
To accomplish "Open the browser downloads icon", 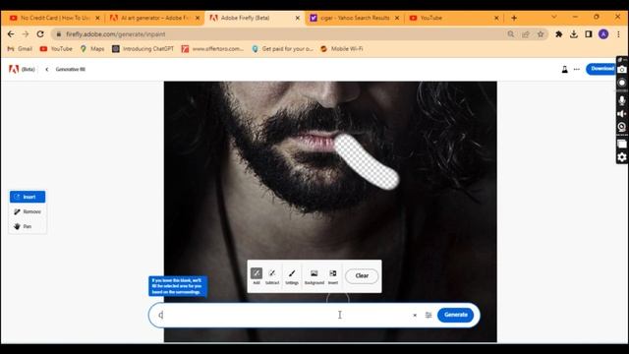I will (574, 34).
